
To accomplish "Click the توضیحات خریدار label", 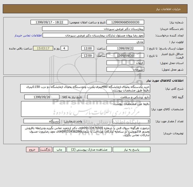I will point(173,133).
